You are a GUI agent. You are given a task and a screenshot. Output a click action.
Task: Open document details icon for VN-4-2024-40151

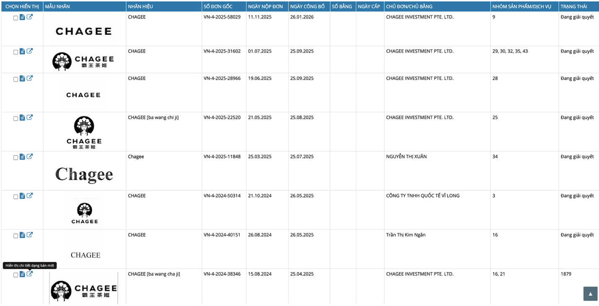tap(22, 235)
